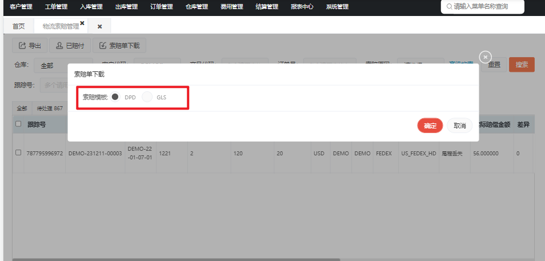Click the 56.000000 amount cell

(x=486, y=153)
